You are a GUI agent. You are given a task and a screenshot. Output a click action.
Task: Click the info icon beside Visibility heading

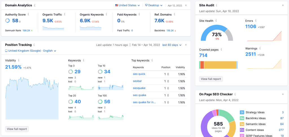[19, 60]
